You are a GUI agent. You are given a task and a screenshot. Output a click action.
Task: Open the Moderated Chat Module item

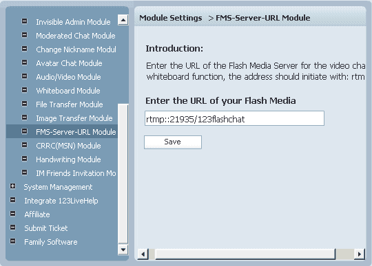tap(76, 36)
